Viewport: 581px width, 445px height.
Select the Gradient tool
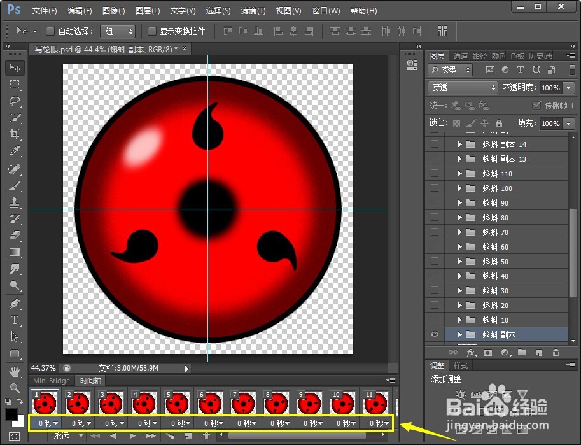[15, 252]
